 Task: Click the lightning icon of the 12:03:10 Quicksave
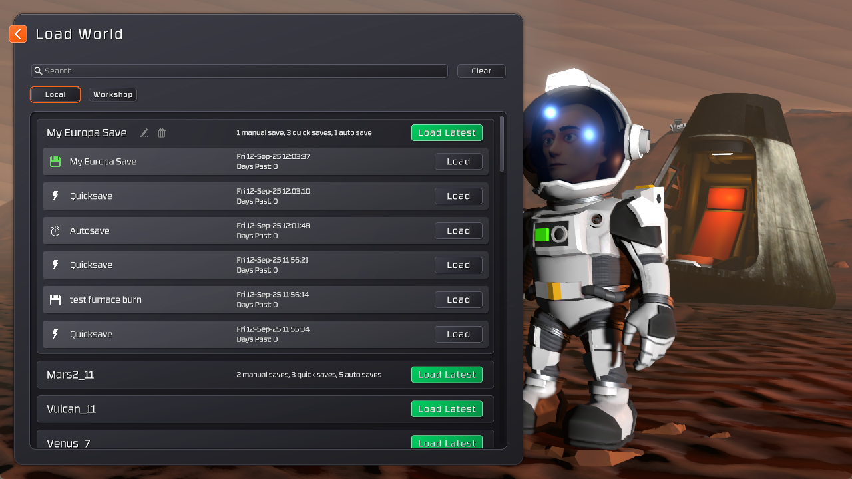[x=55, y=196]
